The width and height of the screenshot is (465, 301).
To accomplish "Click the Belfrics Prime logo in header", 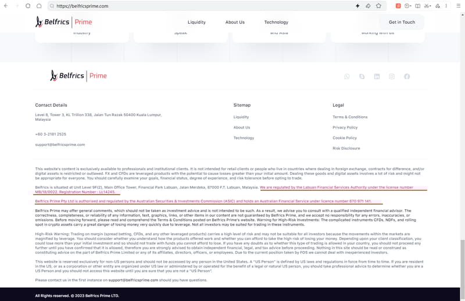I will (64, 22).
